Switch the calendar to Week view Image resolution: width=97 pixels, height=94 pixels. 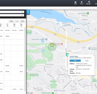click(17, 21)
